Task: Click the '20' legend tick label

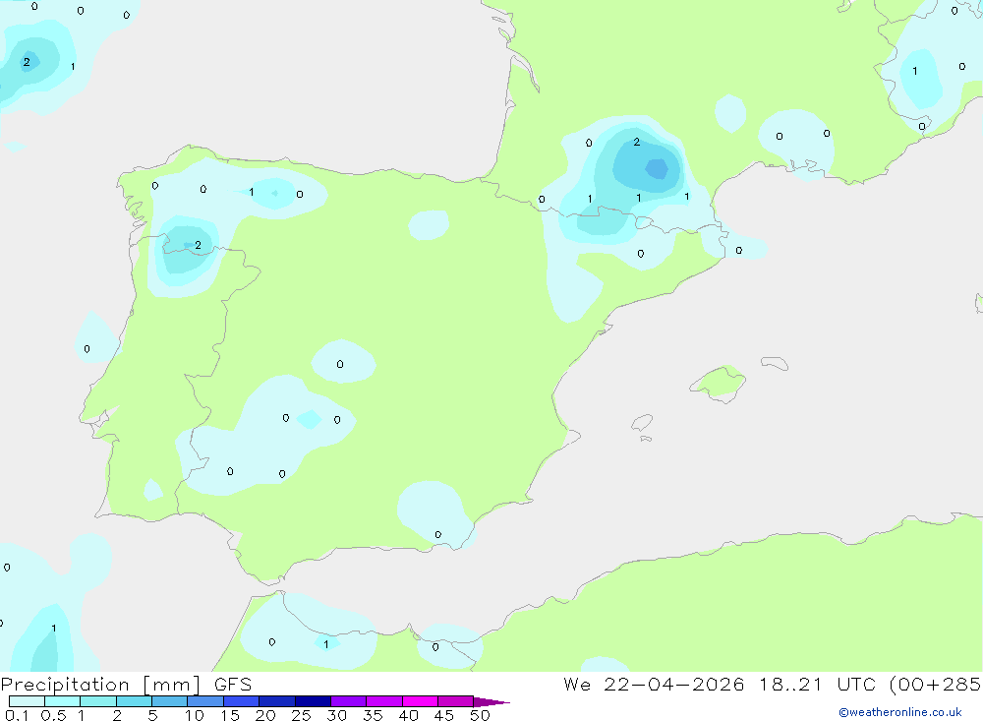Action: click(265, 715)
